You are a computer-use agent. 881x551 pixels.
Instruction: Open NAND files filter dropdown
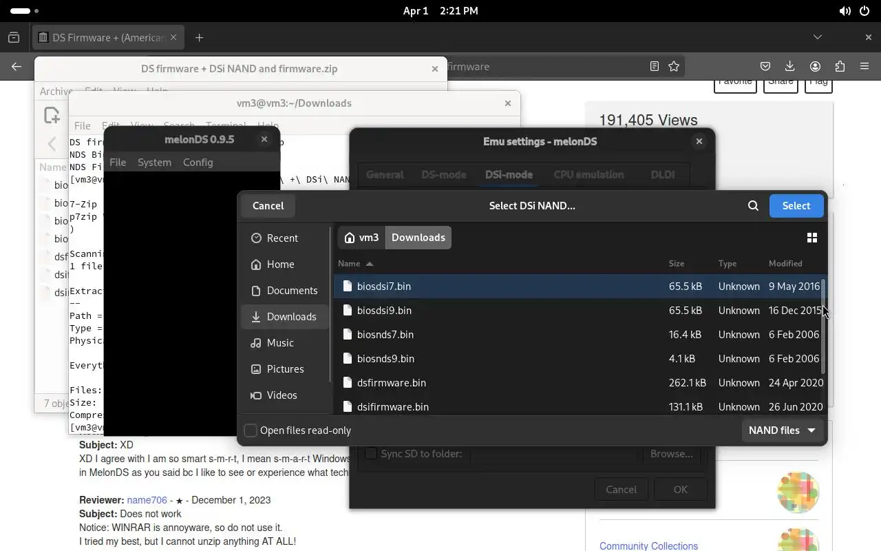point(781,430)
